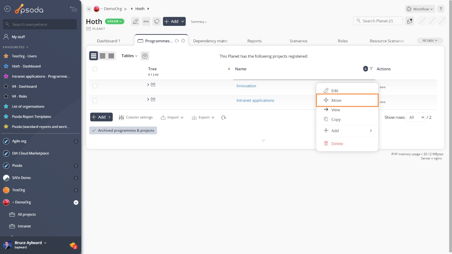This screenshot has height=254, width=452.
Task: Open the Intranet applications link
Action: [x=255, y=101]
